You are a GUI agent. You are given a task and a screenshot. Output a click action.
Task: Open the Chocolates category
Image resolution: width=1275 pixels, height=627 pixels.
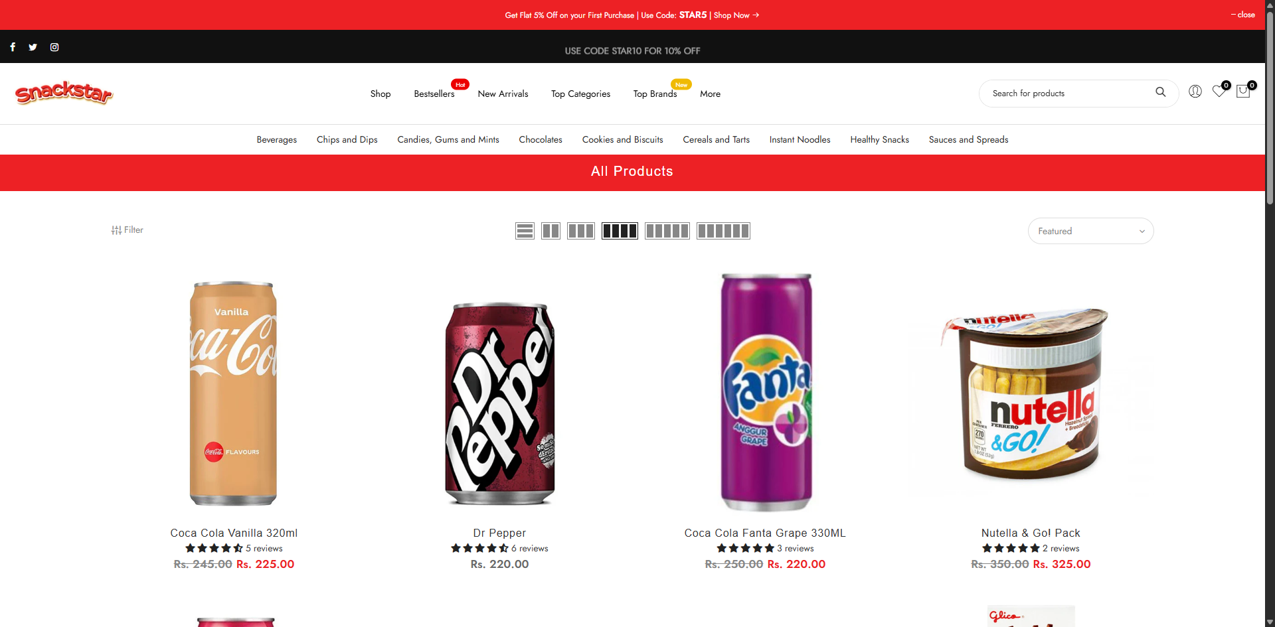[540, 139]
